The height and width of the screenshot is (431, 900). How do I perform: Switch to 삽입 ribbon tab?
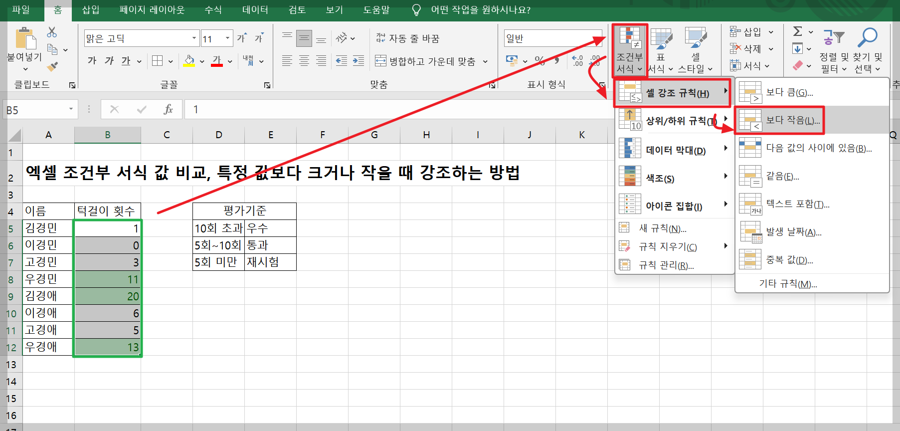click(91, 10)
